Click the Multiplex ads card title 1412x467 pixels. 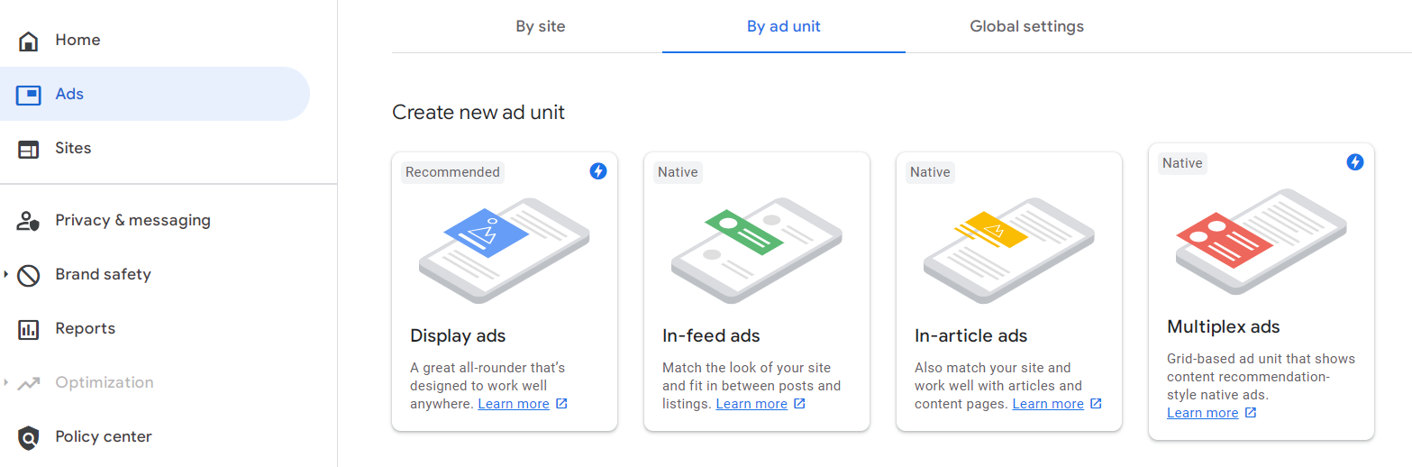[x=1224, y=327]
